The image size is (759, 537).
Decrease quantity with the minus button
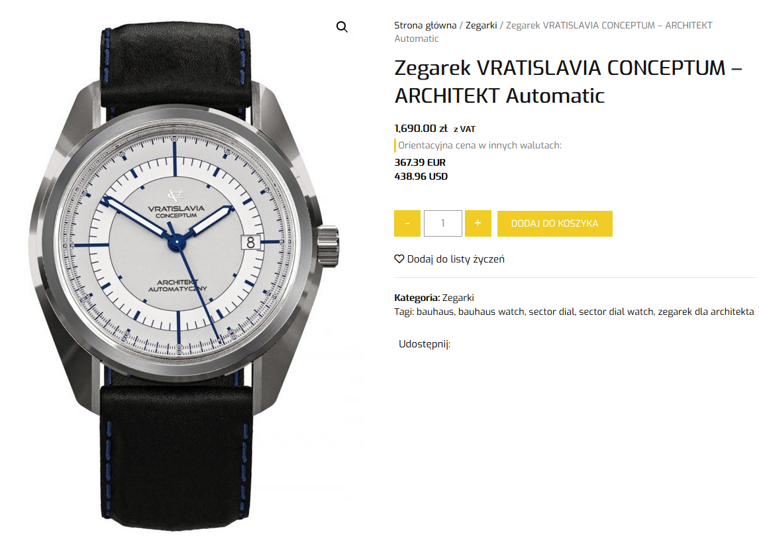tap(407, 223)
